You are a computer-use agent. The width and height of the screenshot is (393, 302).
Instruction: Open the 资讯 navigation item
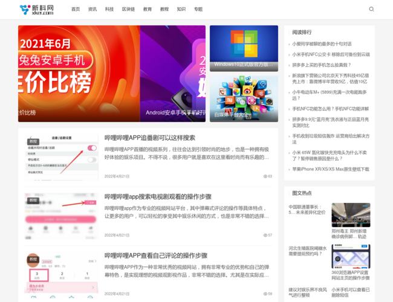tap(93, 9)
